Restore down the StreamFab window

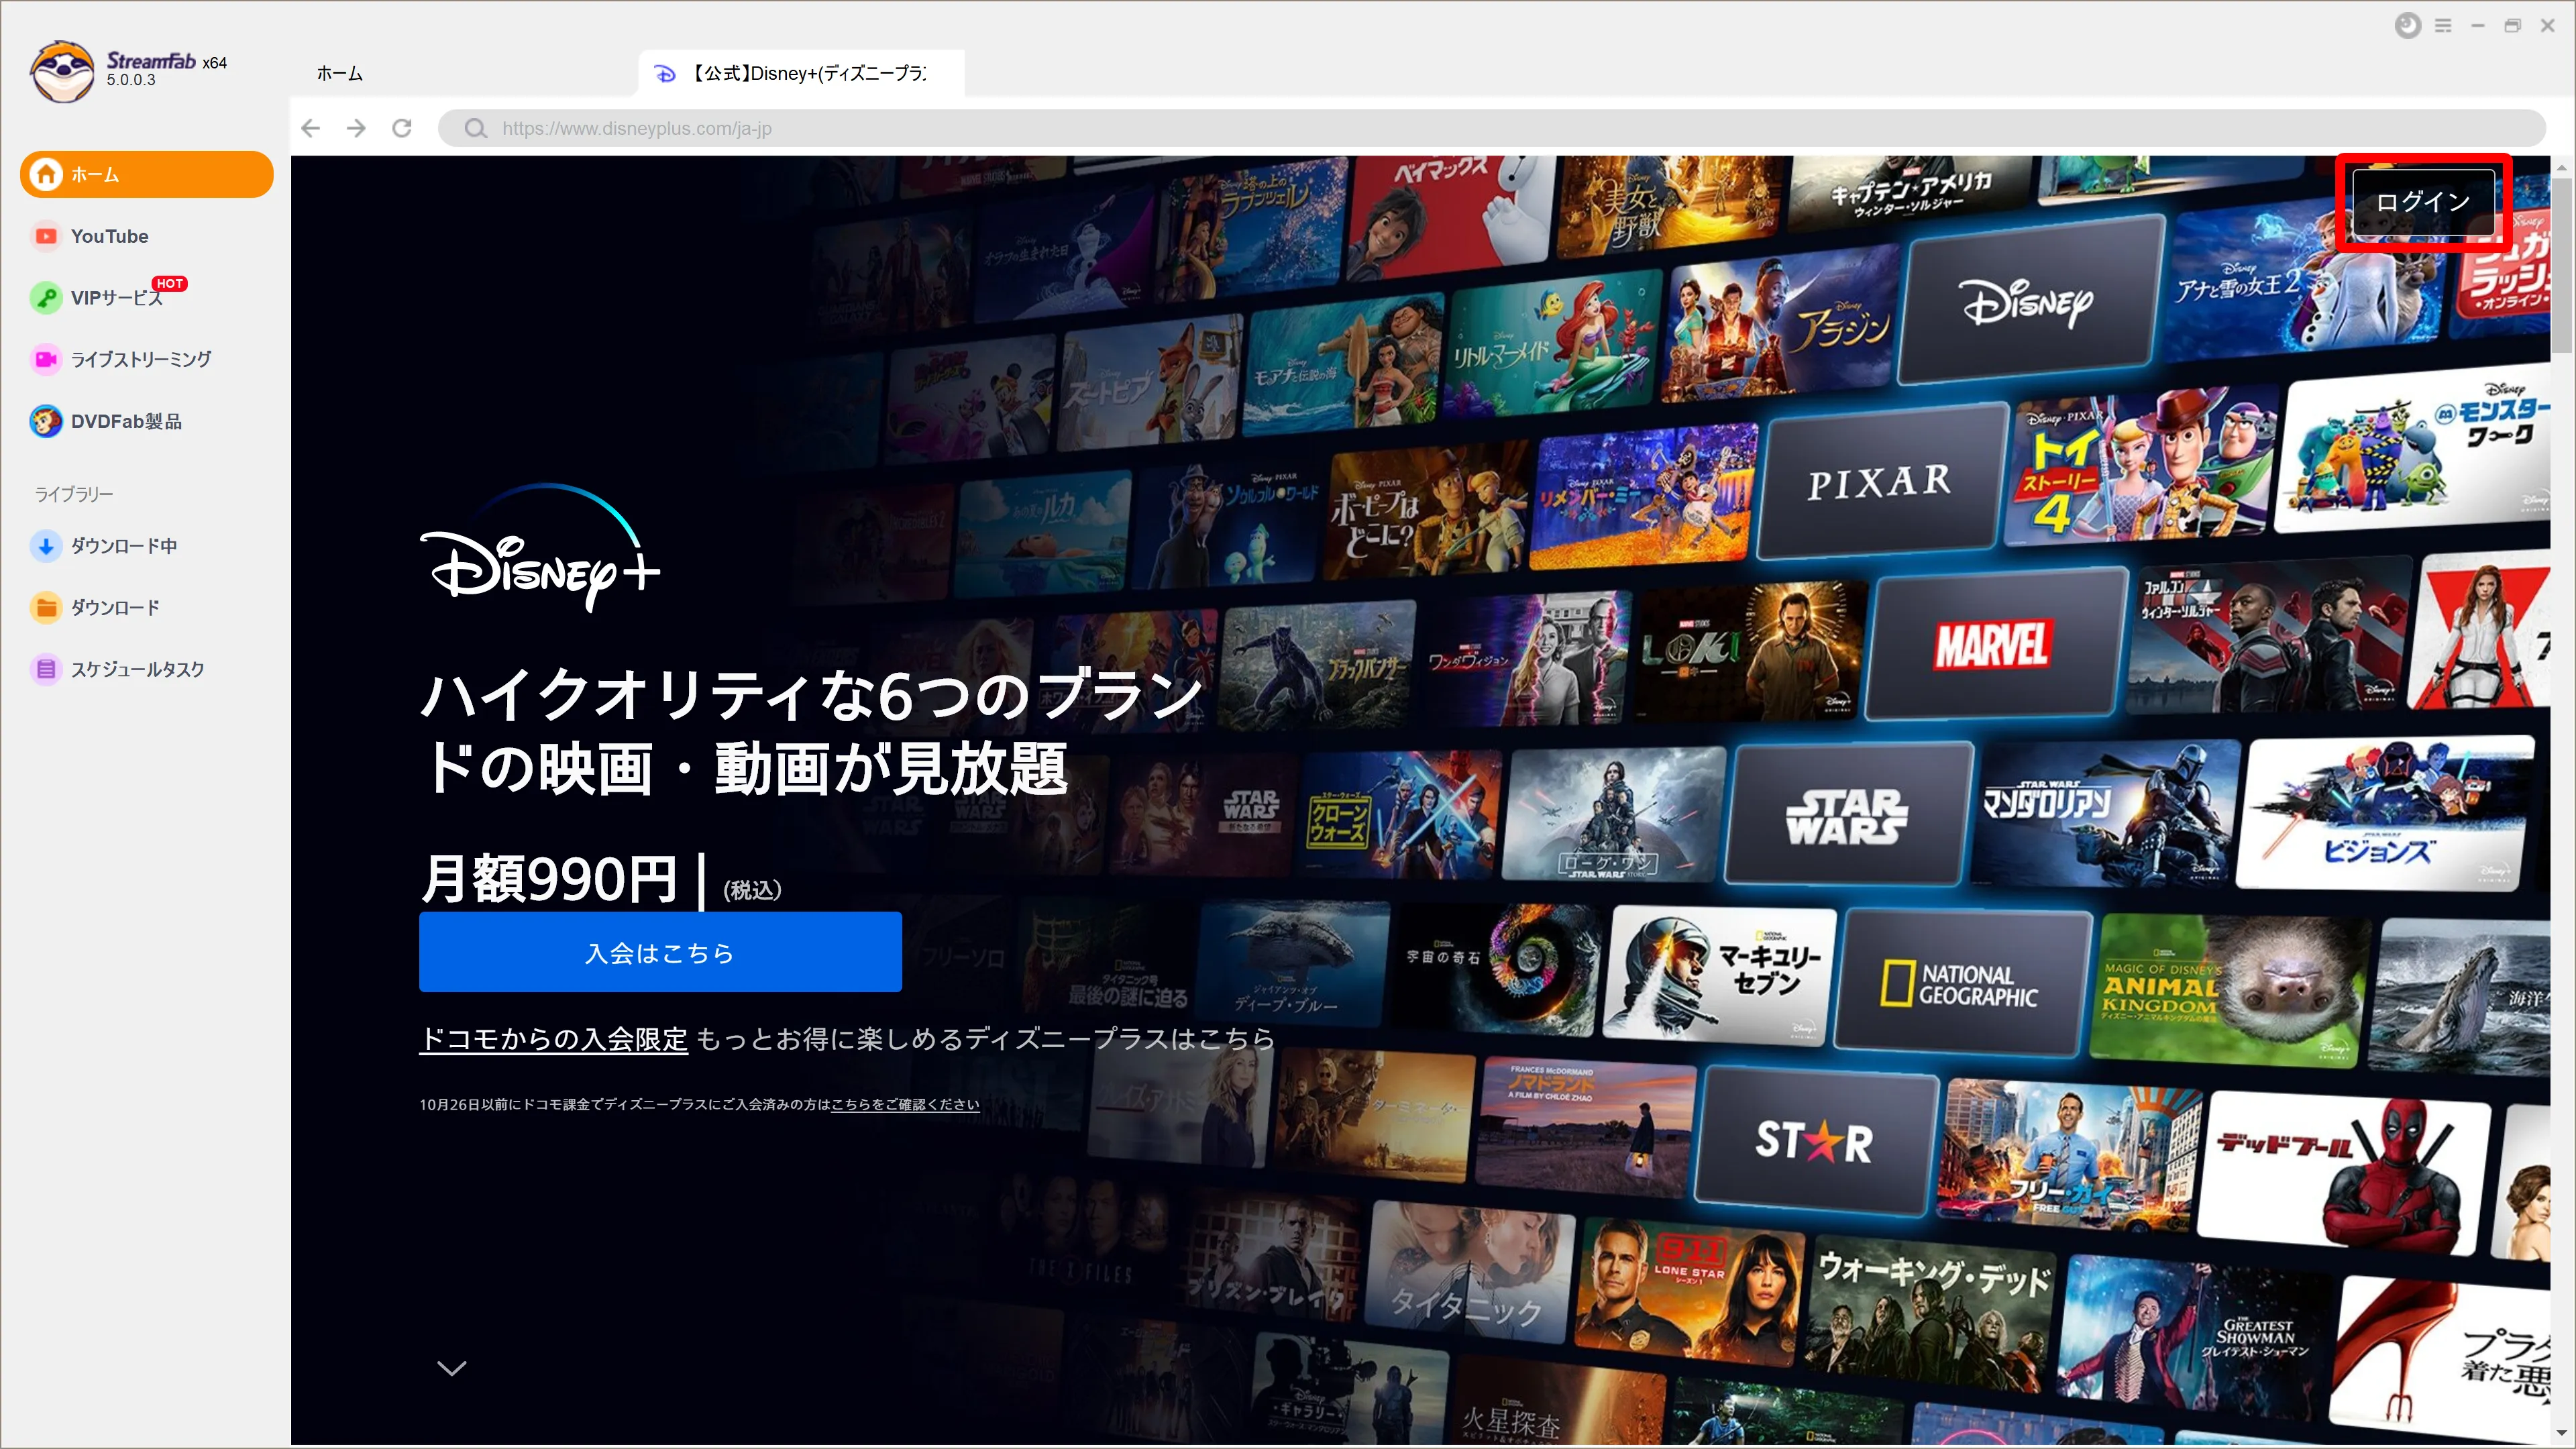(2513, 26)
